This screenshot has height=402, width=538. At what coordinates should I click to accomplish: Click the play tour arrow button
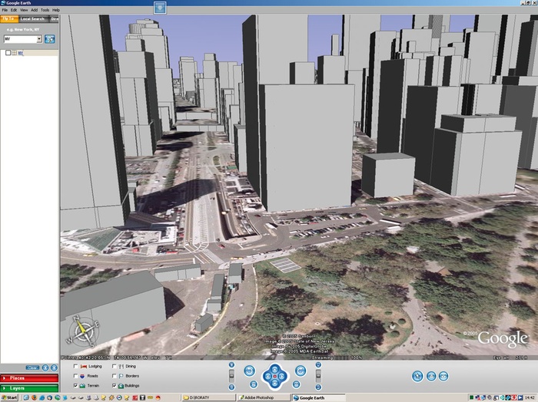coord(45,367)
